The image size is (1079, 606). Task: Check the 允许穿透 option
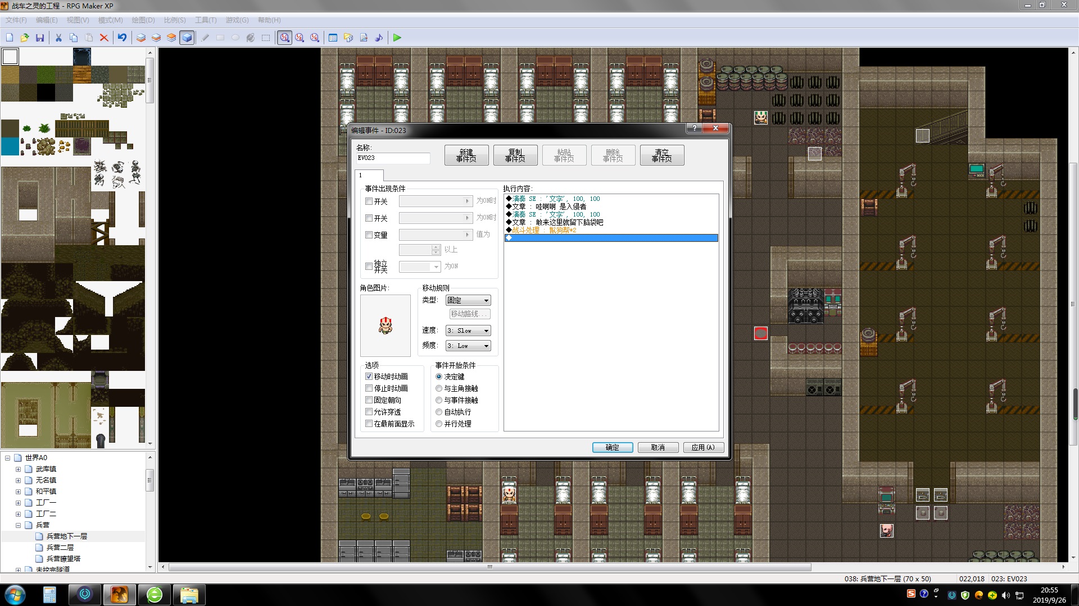click(369, 412)
